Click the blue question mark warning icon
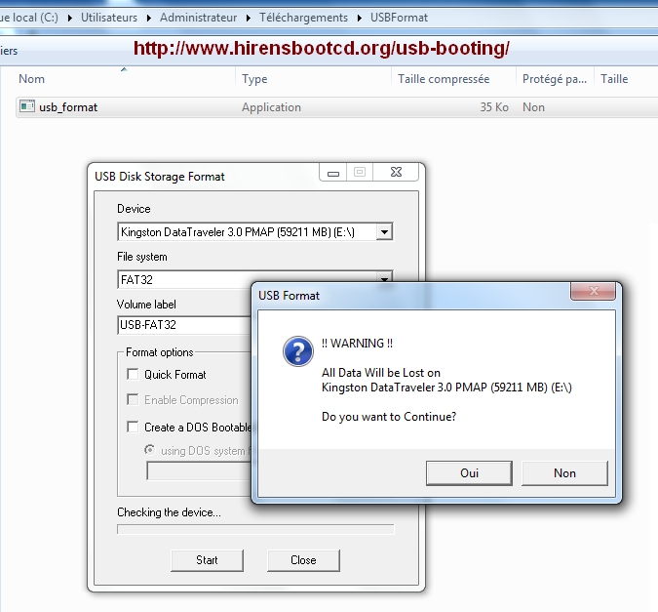Viewport: 658px width, 612px height. [x=297, y=352]
